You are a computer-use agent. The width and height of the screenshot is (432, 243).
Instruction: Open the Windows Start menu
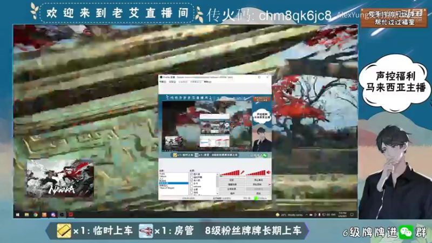[18, 214]
